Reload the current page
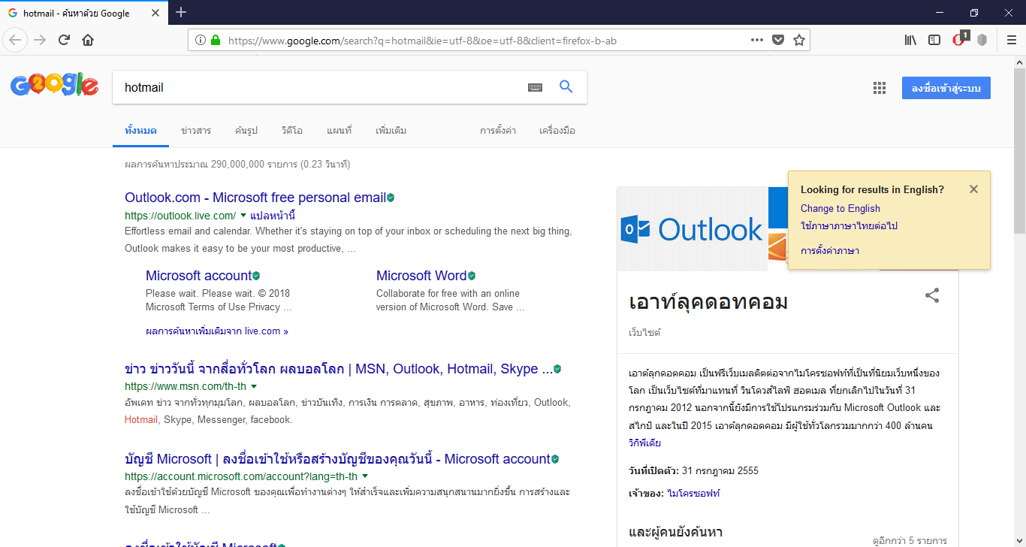Image resolution: width=1026 pixels, height=547 pixels. click(64, 40)
